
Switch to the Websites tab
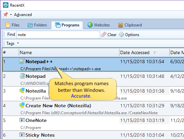click(x=99, y=25)
